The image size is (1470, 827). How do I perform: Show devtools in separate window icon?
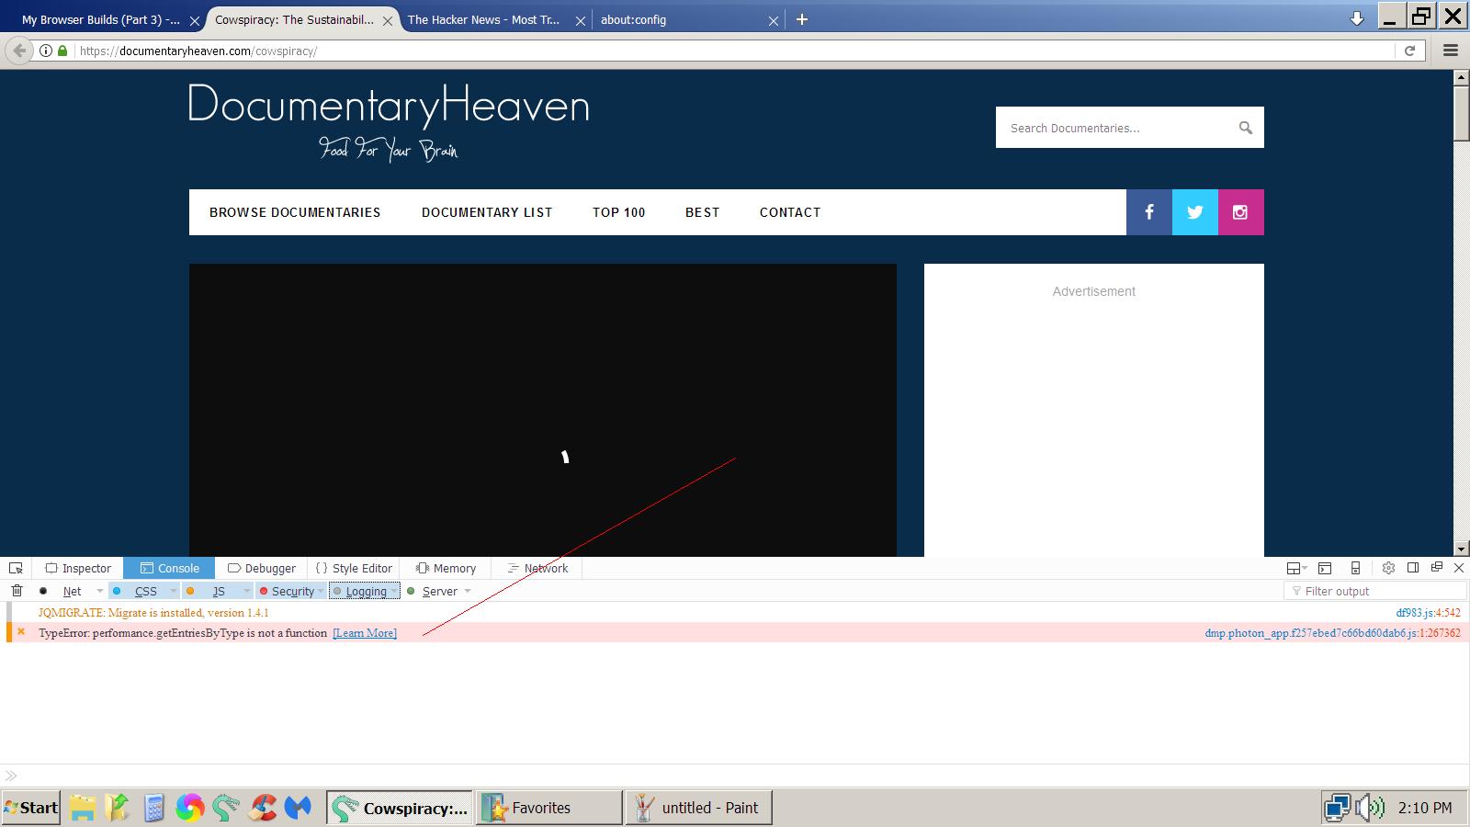tap(1437, 568)
